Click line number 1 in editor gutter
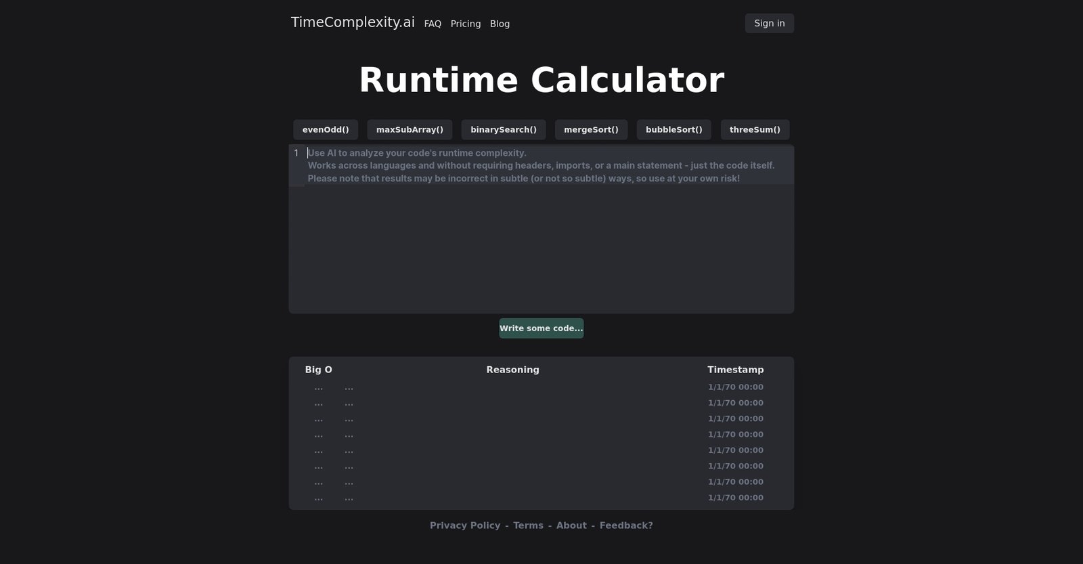Viewport: 1083px width, 564px height. [296, 153]
